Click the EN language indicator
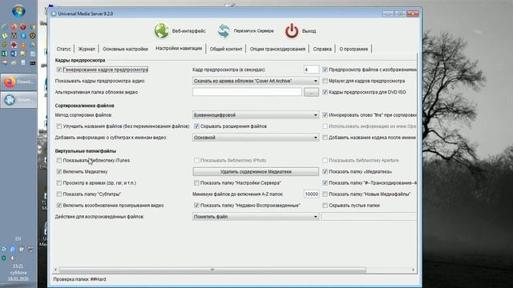Viewport: 513px width, 288px height. click(18, 238)
